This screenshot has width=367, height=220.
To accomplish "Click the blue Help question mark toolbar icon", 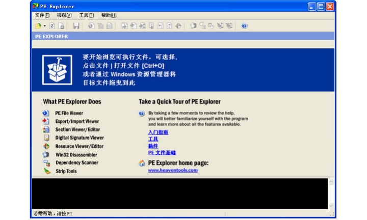I will pos(244,25).
